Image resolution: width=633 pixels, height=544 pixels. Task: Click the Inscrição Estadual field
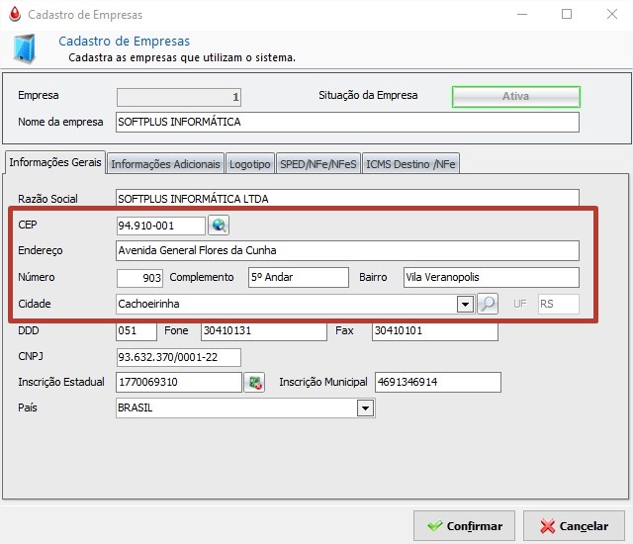[179, 382]
